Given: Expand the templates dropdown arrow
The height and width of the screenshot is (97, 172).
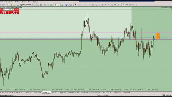Looking at the screenshot, I should pos(72,5).
